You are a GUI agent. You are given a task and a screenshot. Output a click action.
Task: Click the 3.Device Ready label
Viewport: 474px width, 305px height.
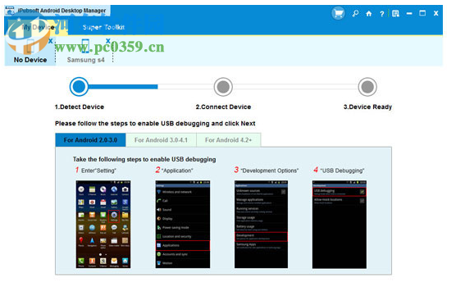pos(367,107)
